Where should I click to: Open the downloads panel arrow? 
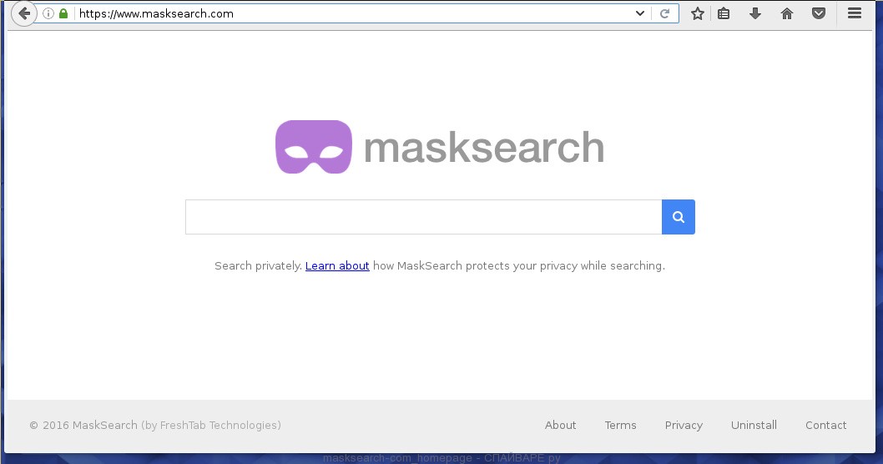(755, 13)
